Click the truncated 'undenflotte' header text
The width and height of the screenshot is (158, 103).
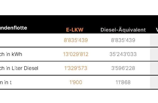point(14,28)
